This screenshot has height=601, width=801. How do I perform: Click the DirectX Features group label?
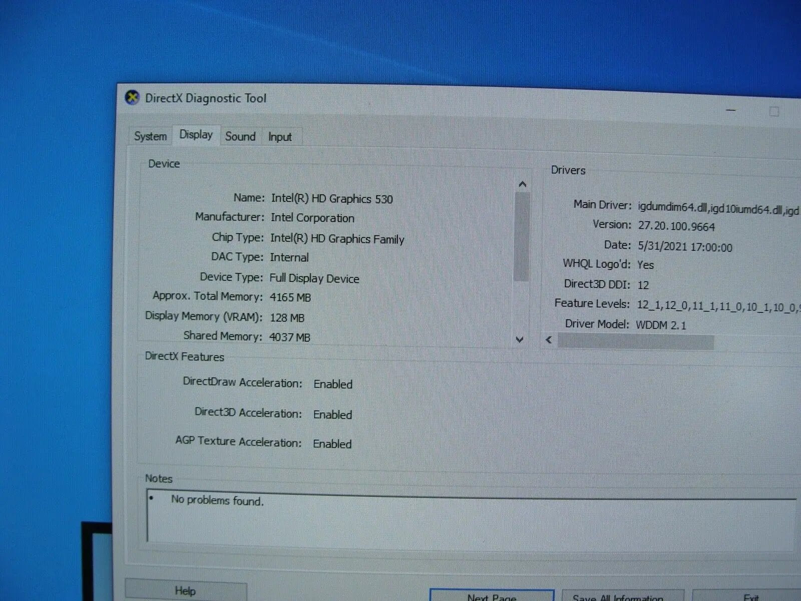[184, 357]
